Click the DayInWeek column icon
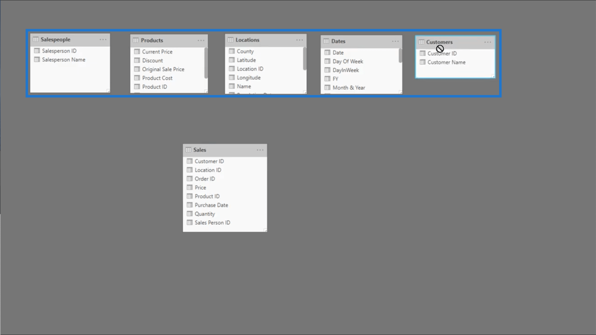The width and height of the screenshot is (596, 335). pos(327,70)
